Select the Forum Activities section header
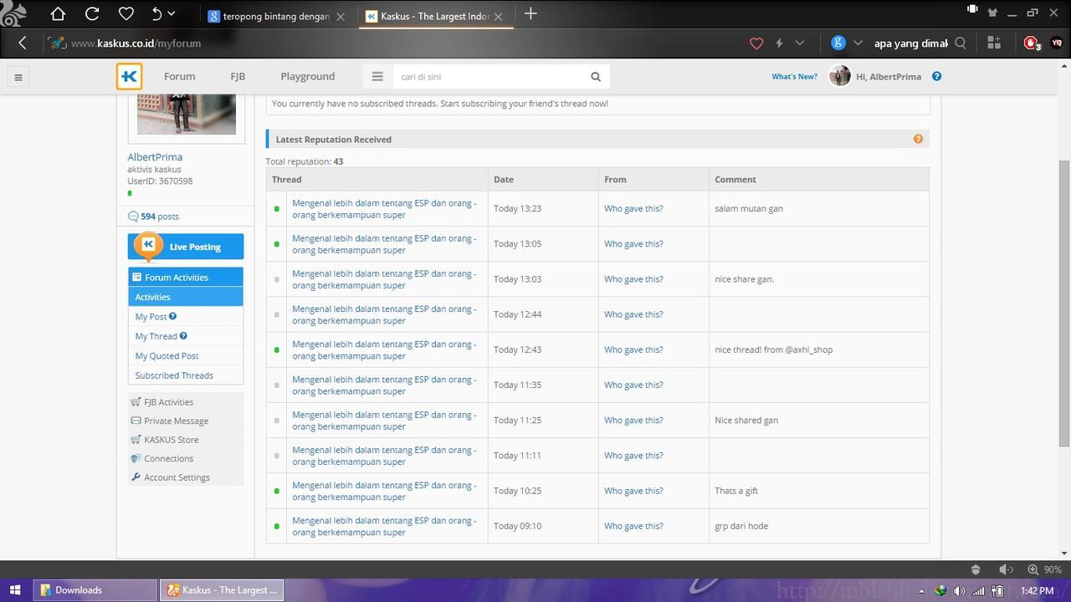Screen dimensions: 1071x602 coord(186,277)
